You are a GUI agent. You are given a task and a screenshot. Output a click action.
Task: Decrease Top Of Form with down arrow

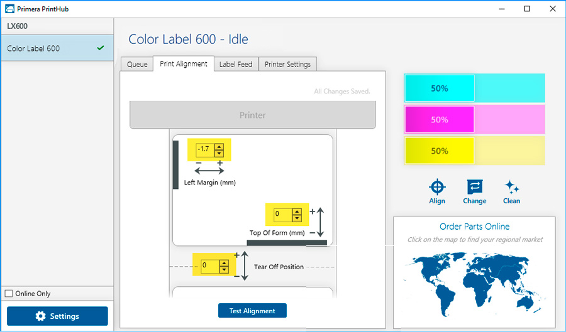[297, 218]
